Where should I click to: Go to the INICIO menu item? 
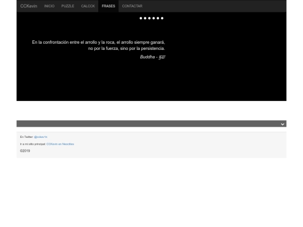click(x=49, y=6)
